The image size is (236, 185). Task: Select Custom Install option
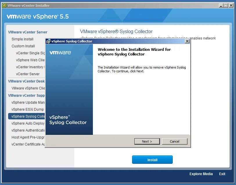point(23,46)
